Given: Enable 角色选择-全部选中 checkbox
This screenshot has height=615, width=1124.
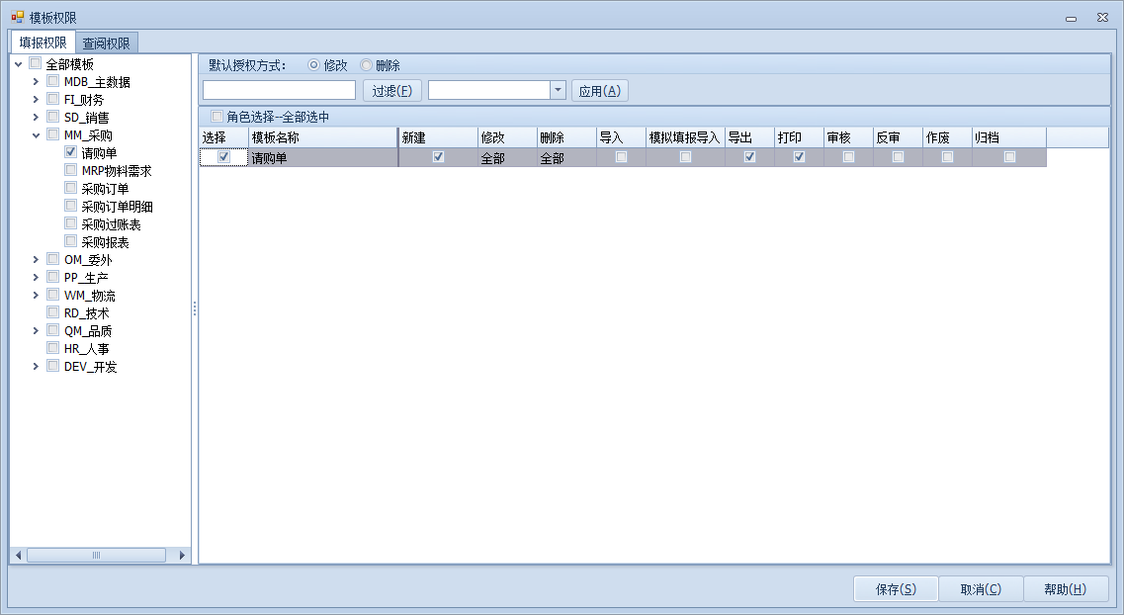Looking at the screenshot, I should point(217,117).
